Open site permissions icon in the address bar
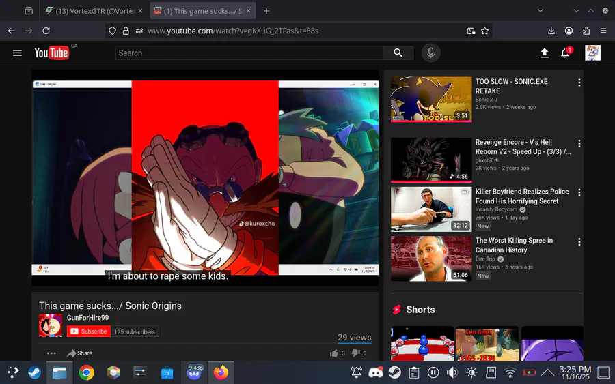 click(x=139, y=31)
